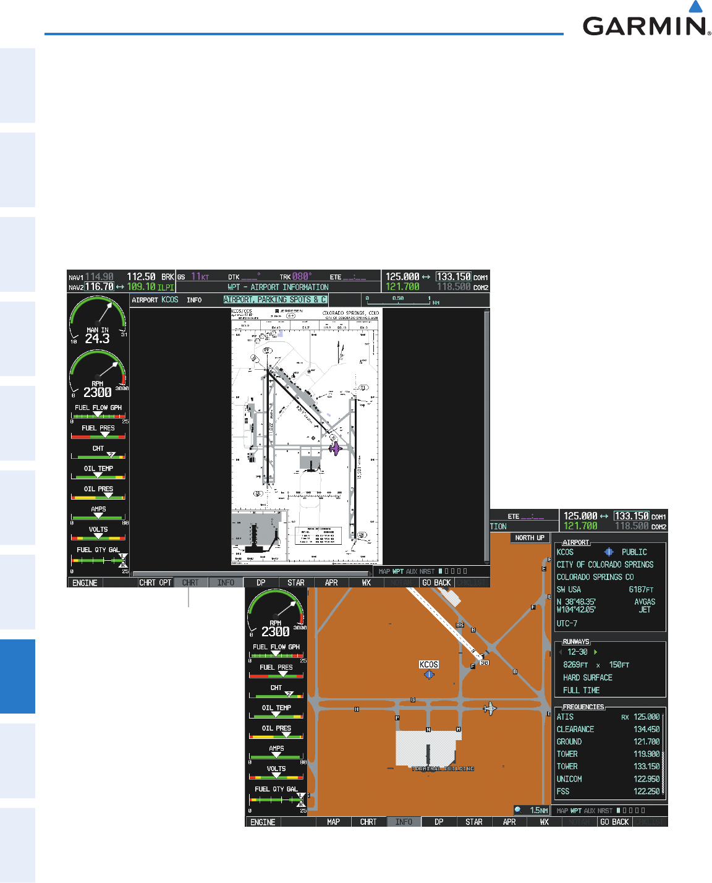Select the INFO softkey on chart screen

[x=226, y=583]
